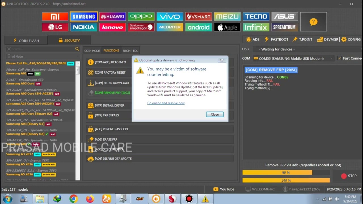Viewport: 363px width, 204px height.
Task: Open the FASTBOOT tool
Action: [x=276, y=39]
